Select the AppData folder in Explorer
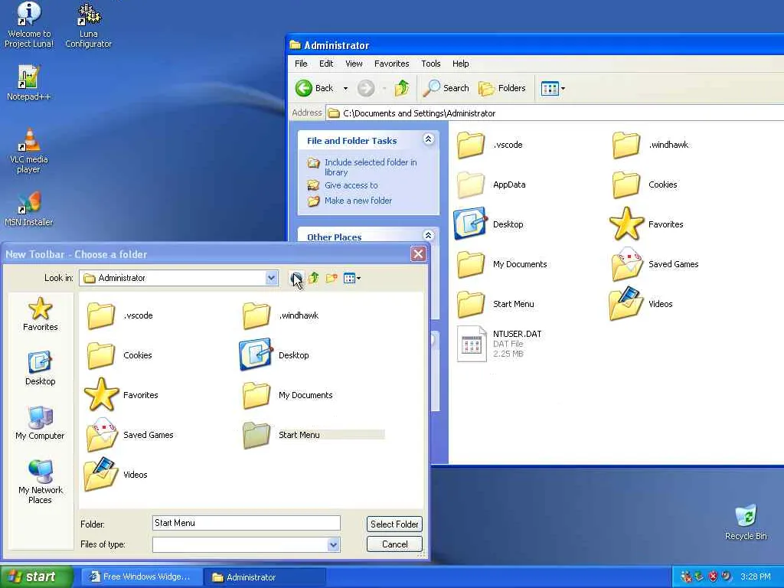The height and width of the screenshot is (588, 784). pyautogui.click(x=492, y=185)
